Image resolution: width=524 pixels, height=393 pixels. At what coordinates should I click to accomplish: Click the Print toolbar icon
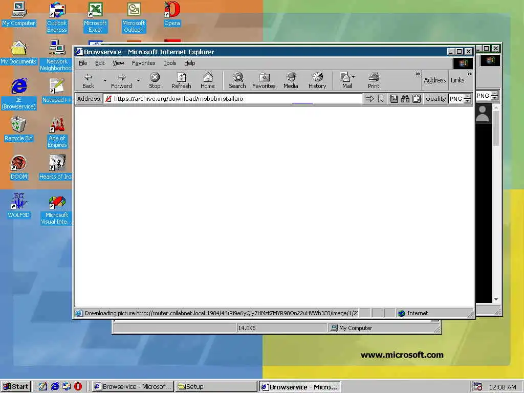pyautogui.click(x=374, y=80)
